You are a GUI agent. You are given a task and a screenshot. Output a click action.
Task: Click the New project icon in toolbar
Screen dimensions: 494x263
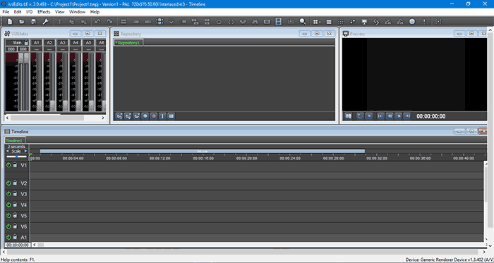(10, 22)
